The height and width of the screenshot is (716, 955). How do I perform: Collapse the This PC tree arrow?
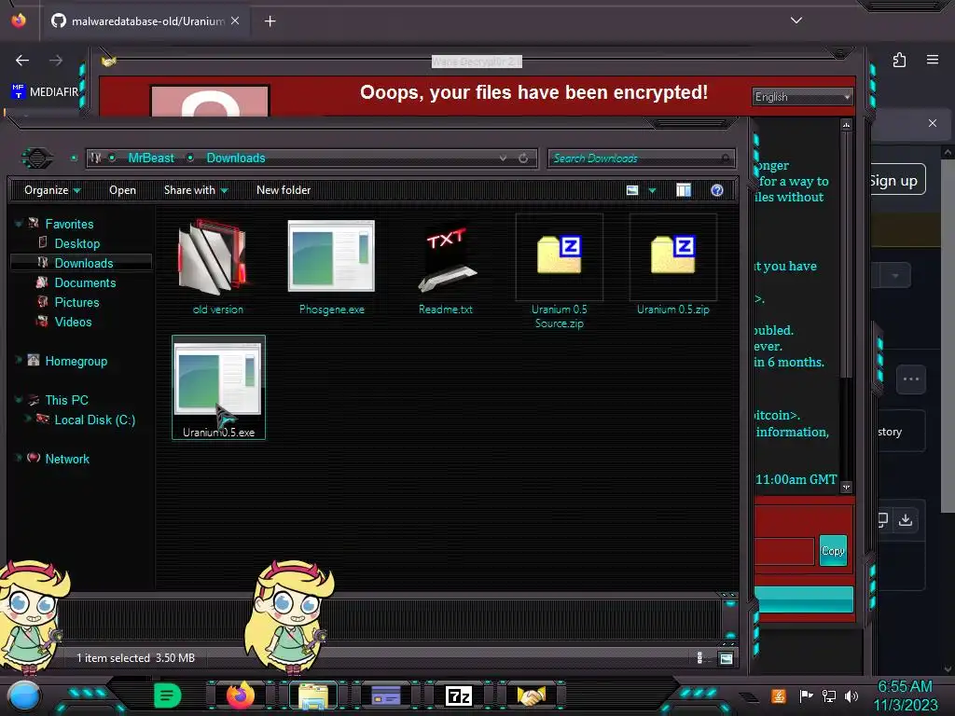(x=19, y=400)
